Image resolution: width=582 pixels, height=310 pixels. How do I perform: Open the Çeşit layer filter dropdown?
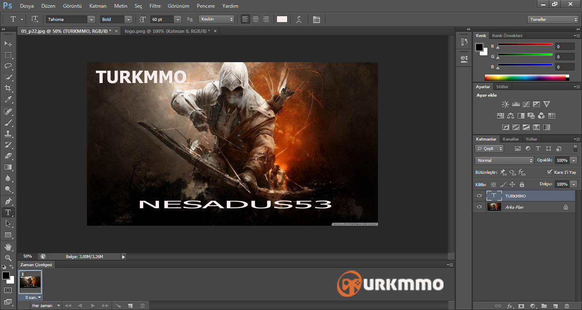[x=490, y=149]
